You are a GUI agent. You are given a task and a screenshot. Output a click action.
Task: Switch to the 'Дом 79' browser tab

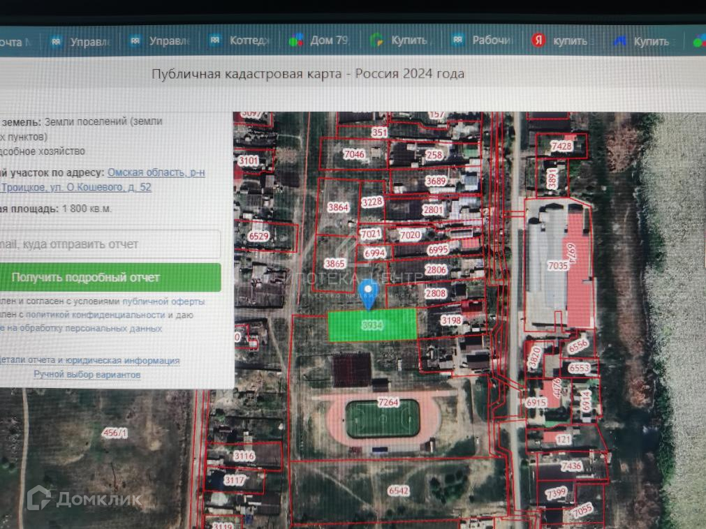pyautogui.click(x=319, y=40)
